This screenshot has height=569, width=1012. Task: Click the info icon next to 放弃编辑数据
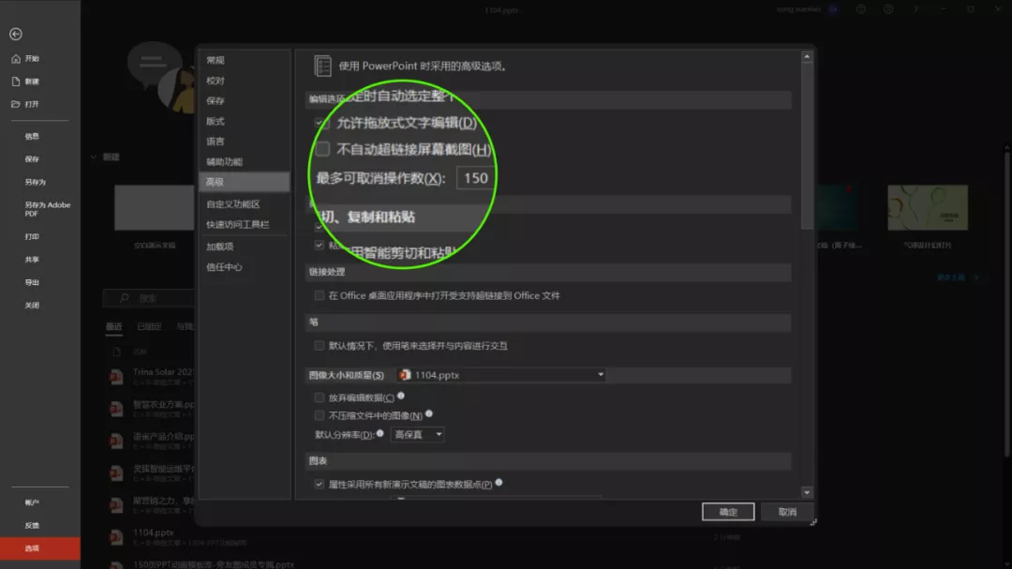[x=401, y=396]
